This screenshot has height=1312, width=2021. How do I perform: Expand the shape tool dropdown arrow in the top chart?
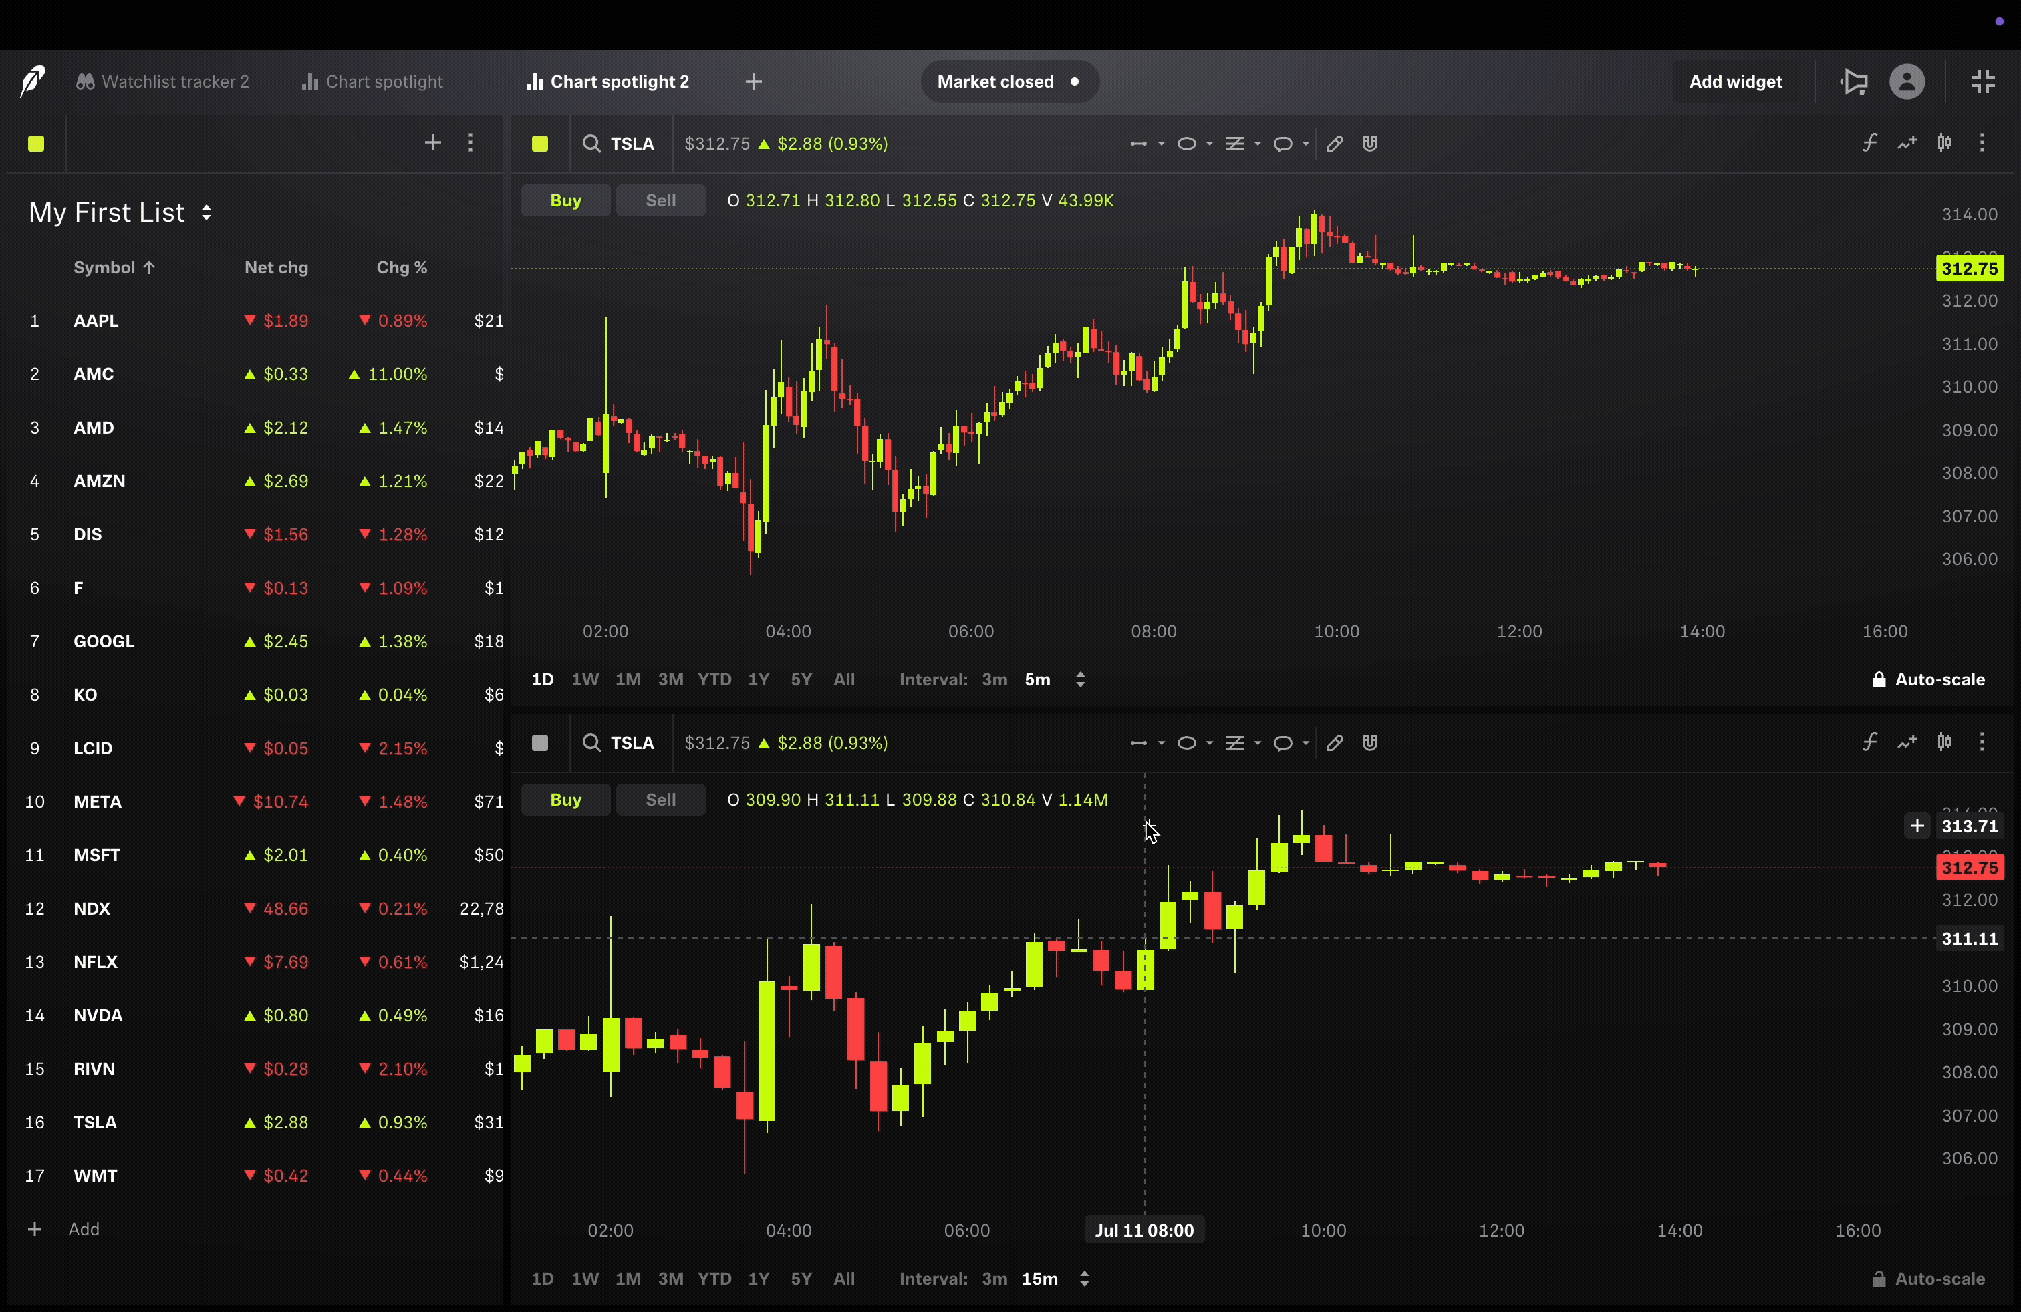(x=1209, y=144)
